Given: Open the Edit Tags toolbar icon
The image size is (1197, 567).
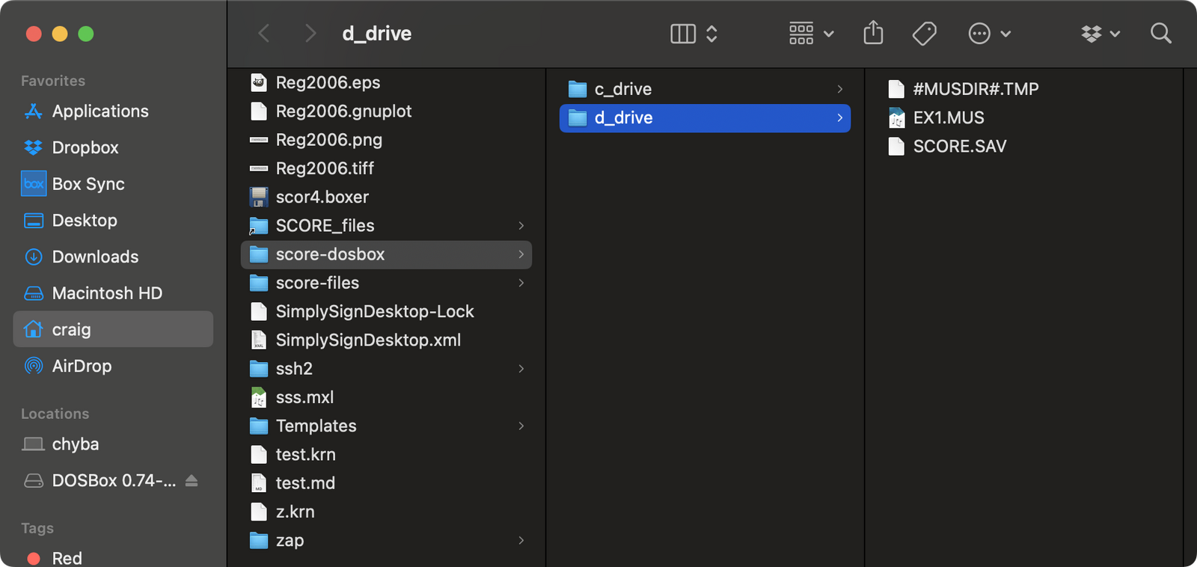Looking at the screenshot, I should click(924, 34).
